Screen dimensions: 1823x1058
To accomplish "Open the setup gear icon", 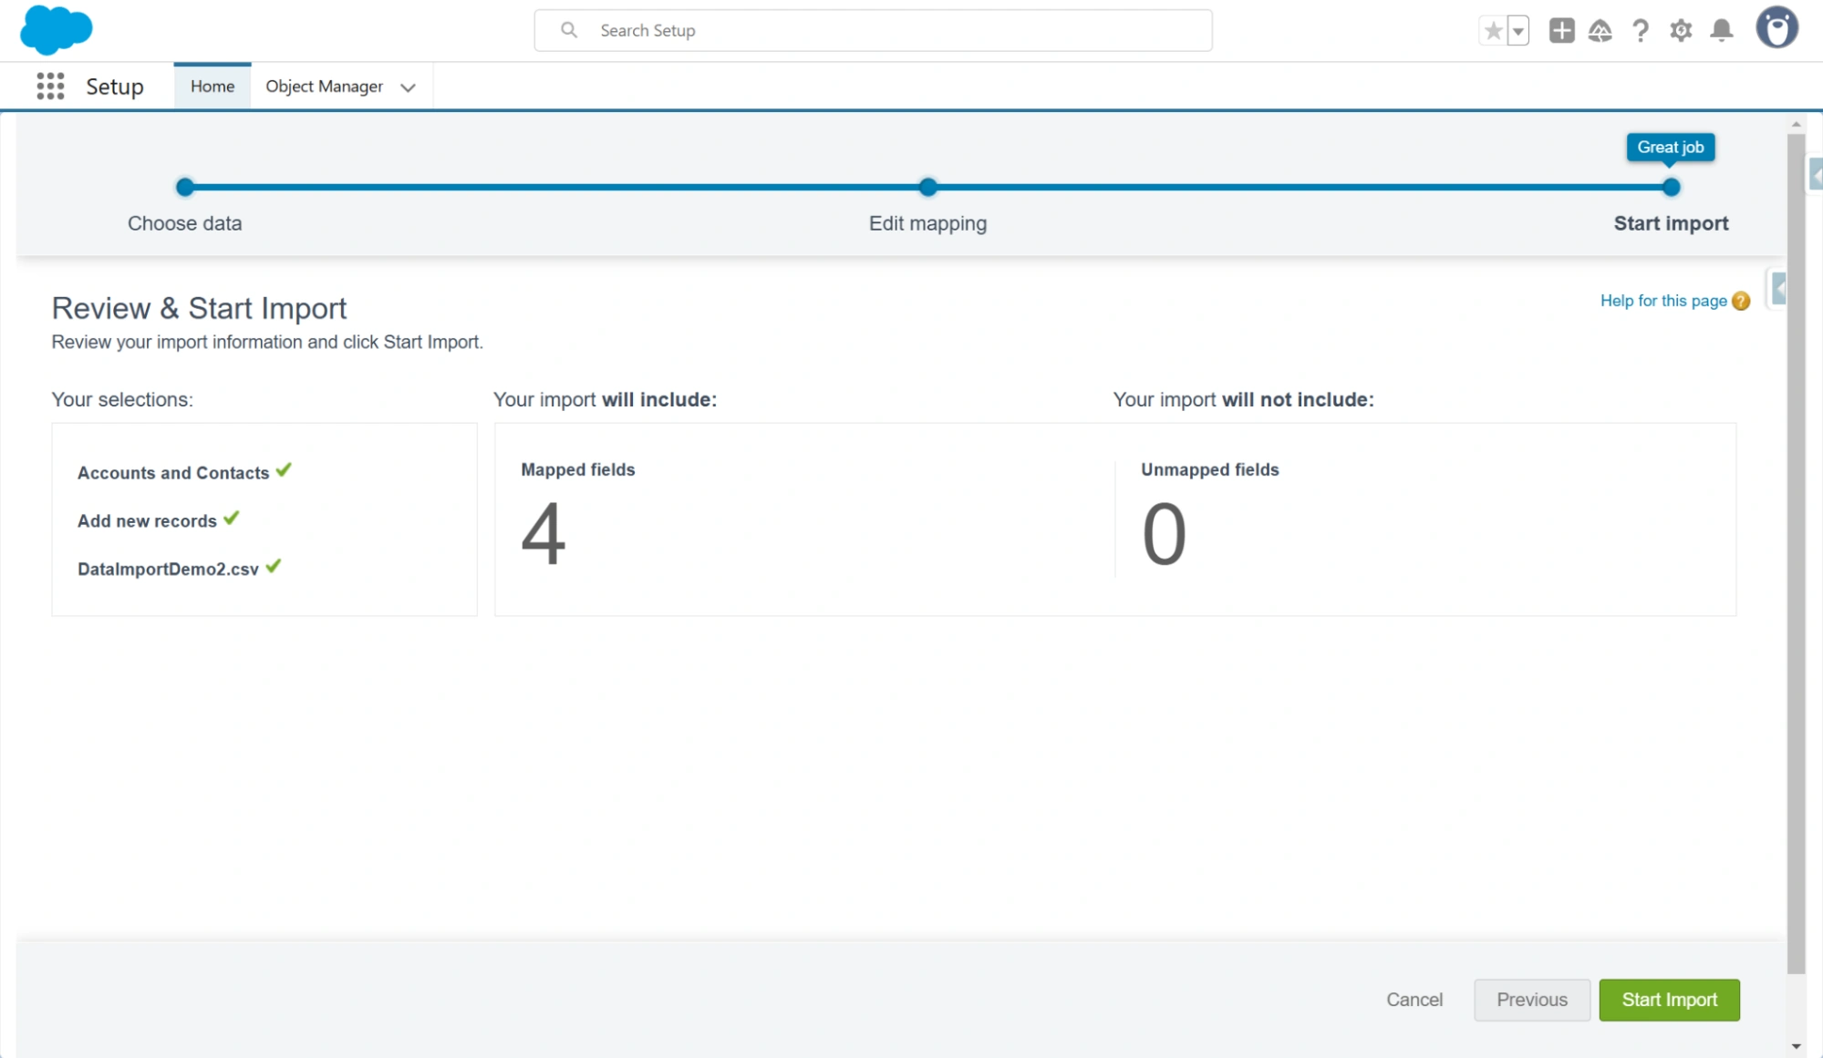I will [1681, 31].
